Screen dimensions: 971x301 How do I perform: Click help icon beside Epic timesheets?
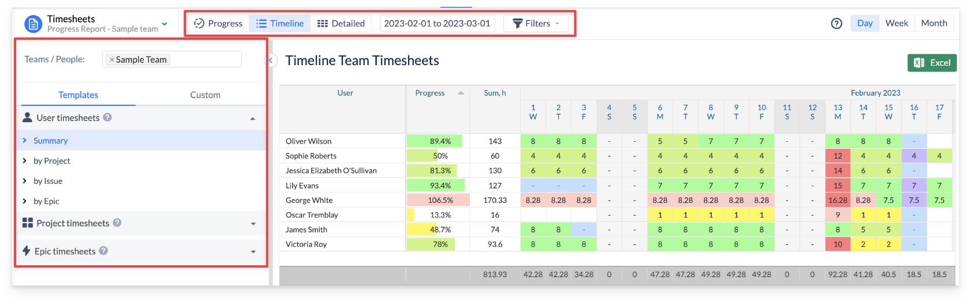click(x=103, y=251)
